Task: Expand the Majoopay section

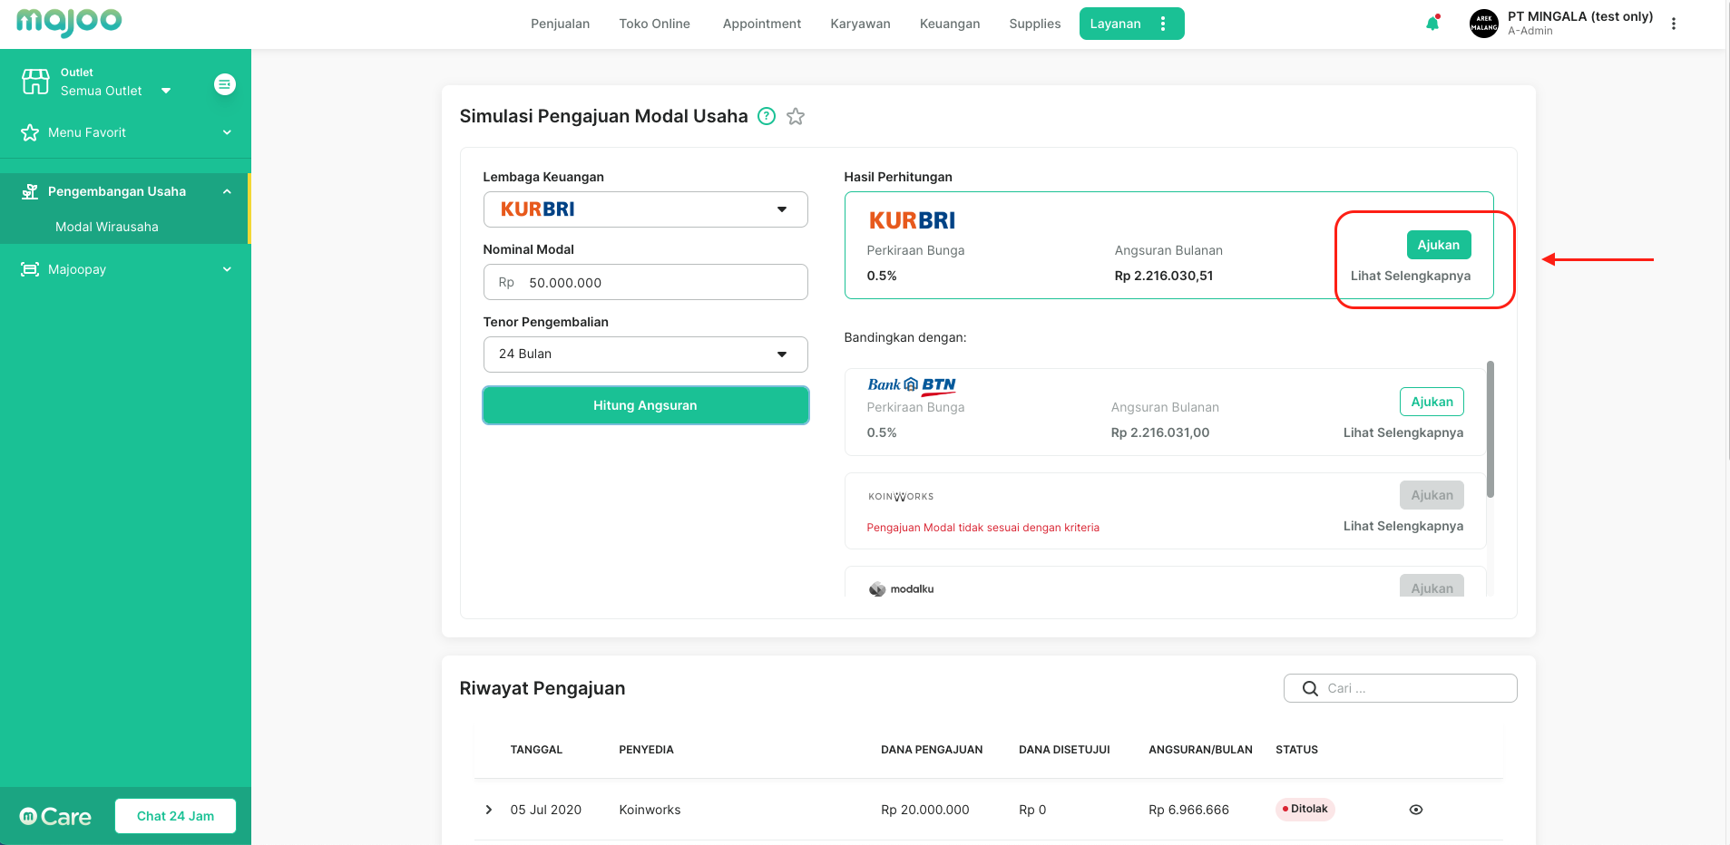Action: [x=227, y=269]
